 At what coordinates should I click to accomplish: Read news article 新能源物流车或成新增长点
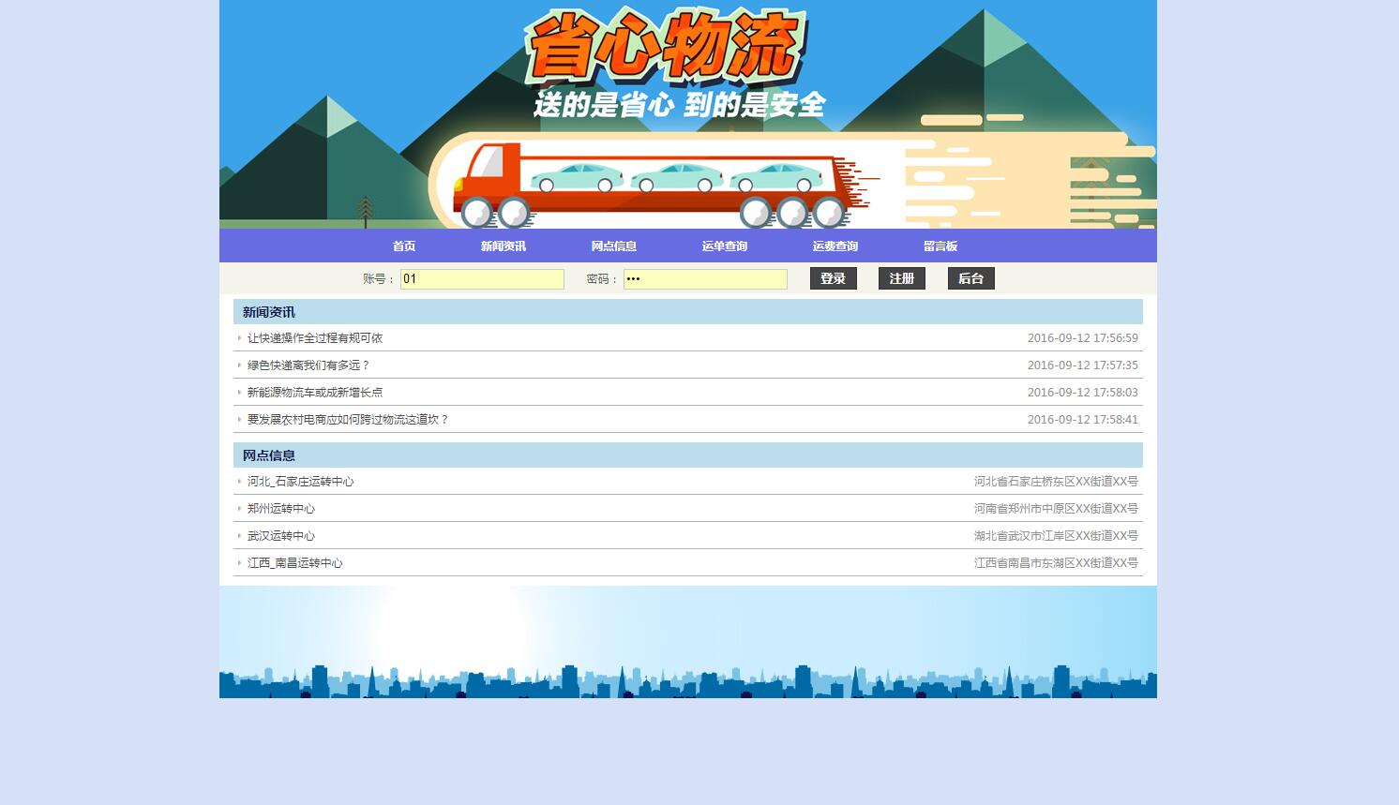pyautogui.click(x=314, y=393)
